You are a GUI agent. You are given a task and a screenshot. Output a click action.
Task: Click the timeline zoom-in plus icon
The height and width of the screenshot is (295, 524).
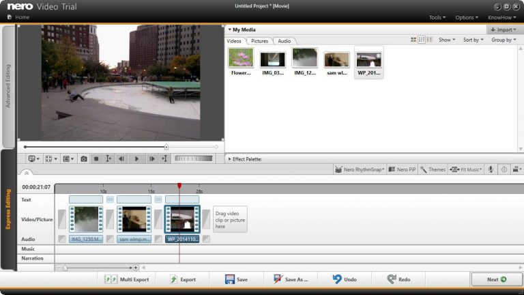pos(136,268)
